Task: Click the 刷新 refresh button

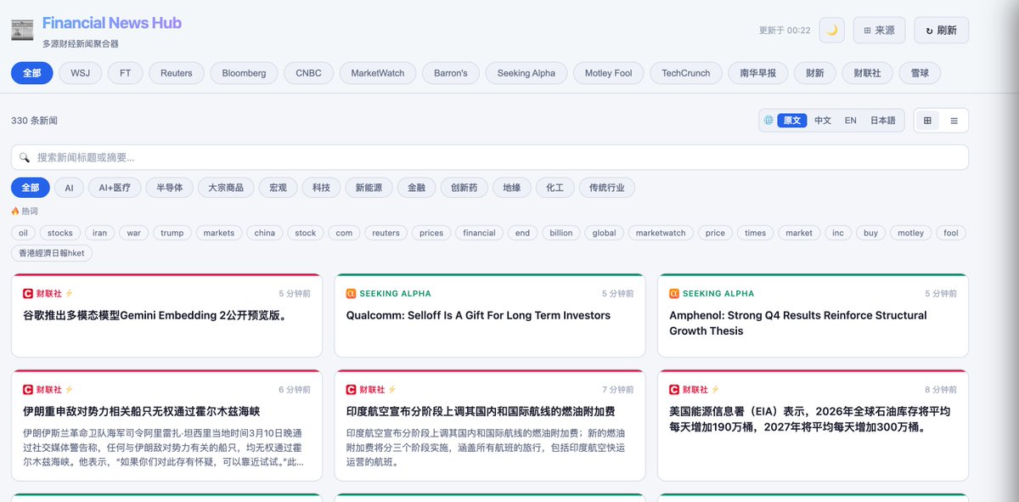Action: coord(941,30)
